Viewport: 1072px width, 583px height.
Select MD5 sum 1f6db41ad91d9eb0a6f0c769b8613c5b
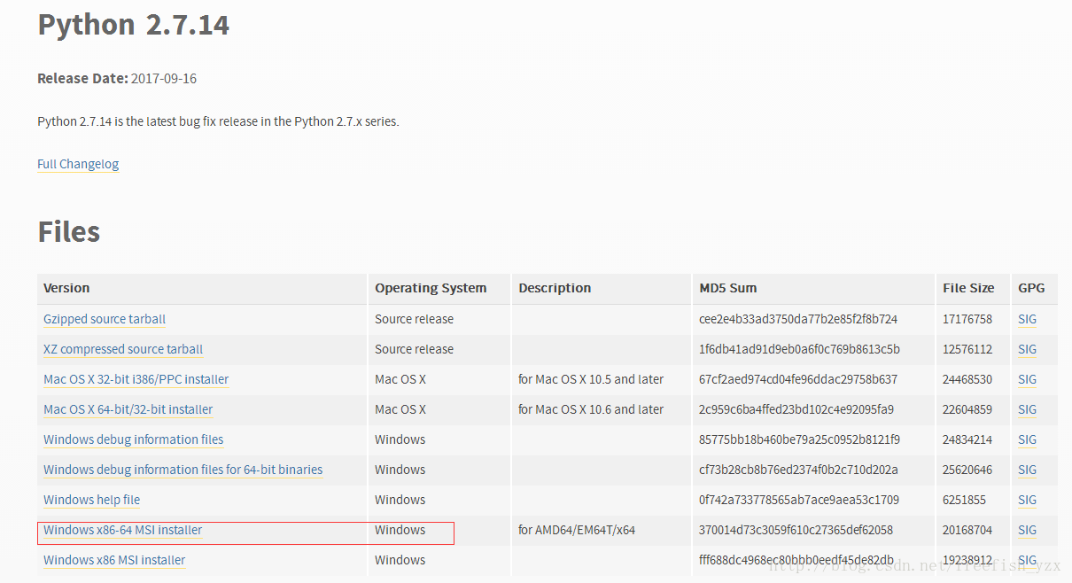point(799,349)
